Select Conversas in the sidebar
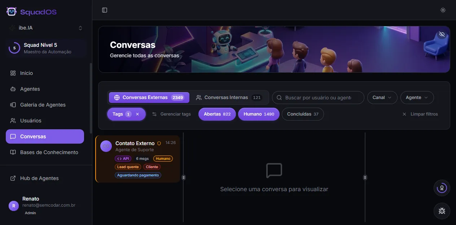Screen dimensions: 456x225 pyautogui.click(x=45, y=136)
